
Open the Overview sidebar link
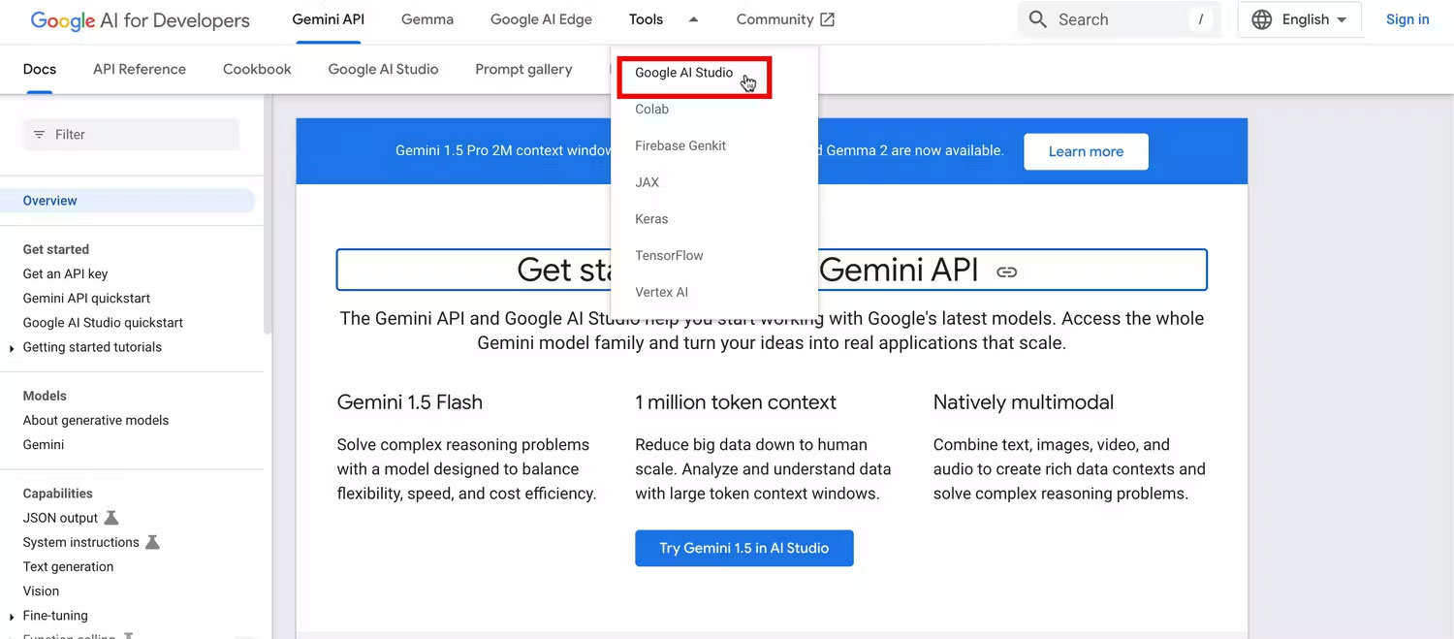49,200
